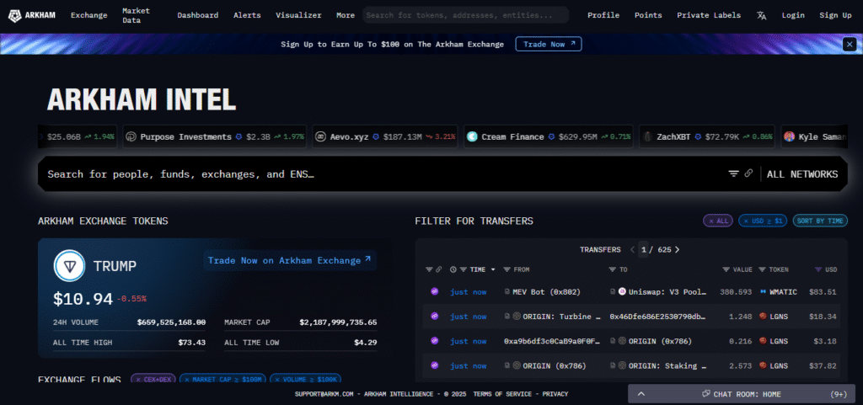
Task: Click the Polygon chain icon in the MEV Bot row
Action: click(x=434, y=292)
